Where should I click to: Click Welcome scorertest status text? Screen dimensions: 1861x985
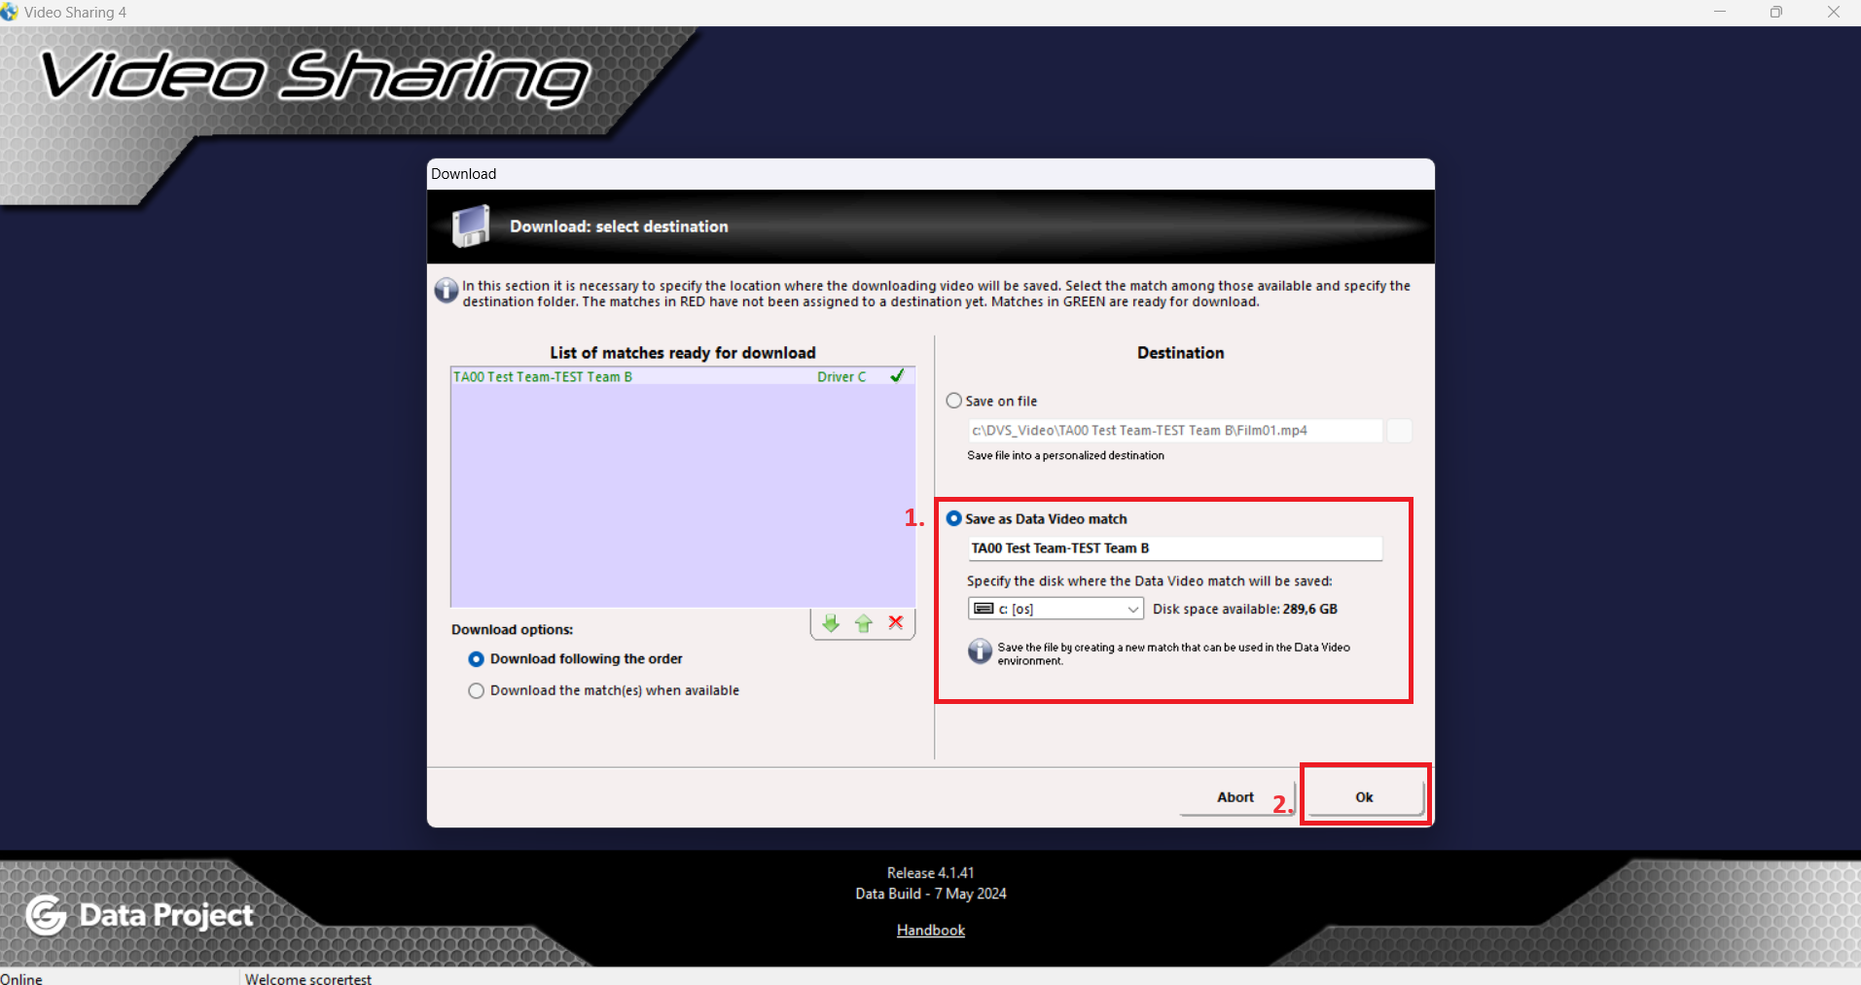[x=308, y=978]
